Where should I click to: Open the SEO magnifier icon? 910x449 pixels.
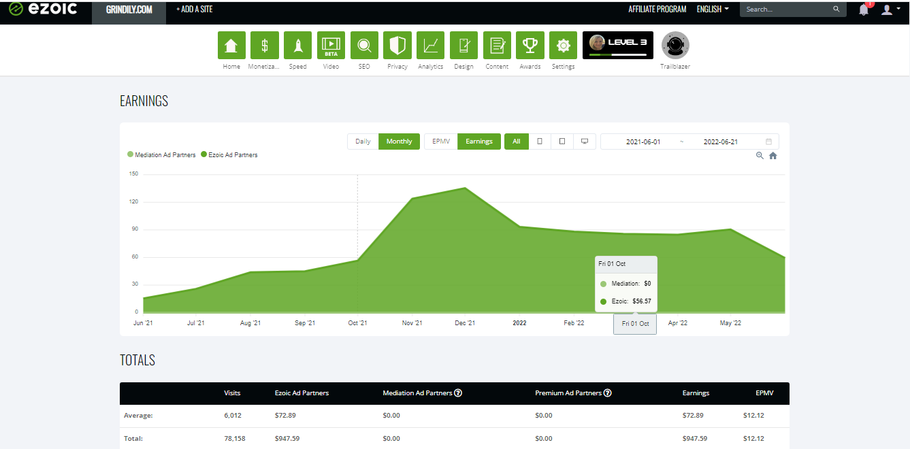(x=364, y=46)
